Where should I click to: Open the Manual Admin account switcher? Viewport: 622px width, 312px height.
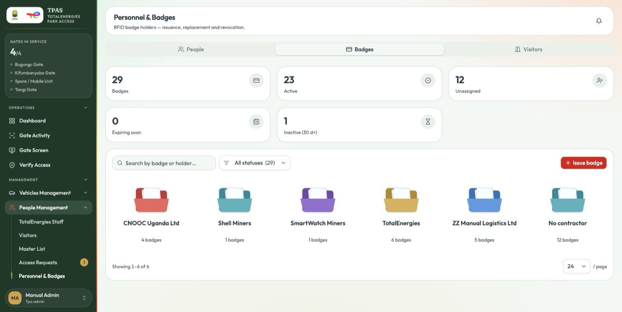[48, 298]
